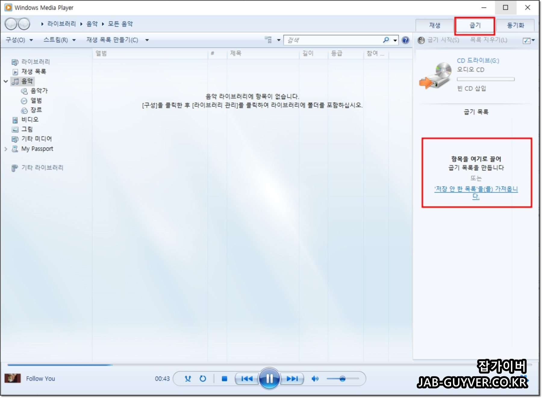Click the burn options checklist icon

(527, 40)
